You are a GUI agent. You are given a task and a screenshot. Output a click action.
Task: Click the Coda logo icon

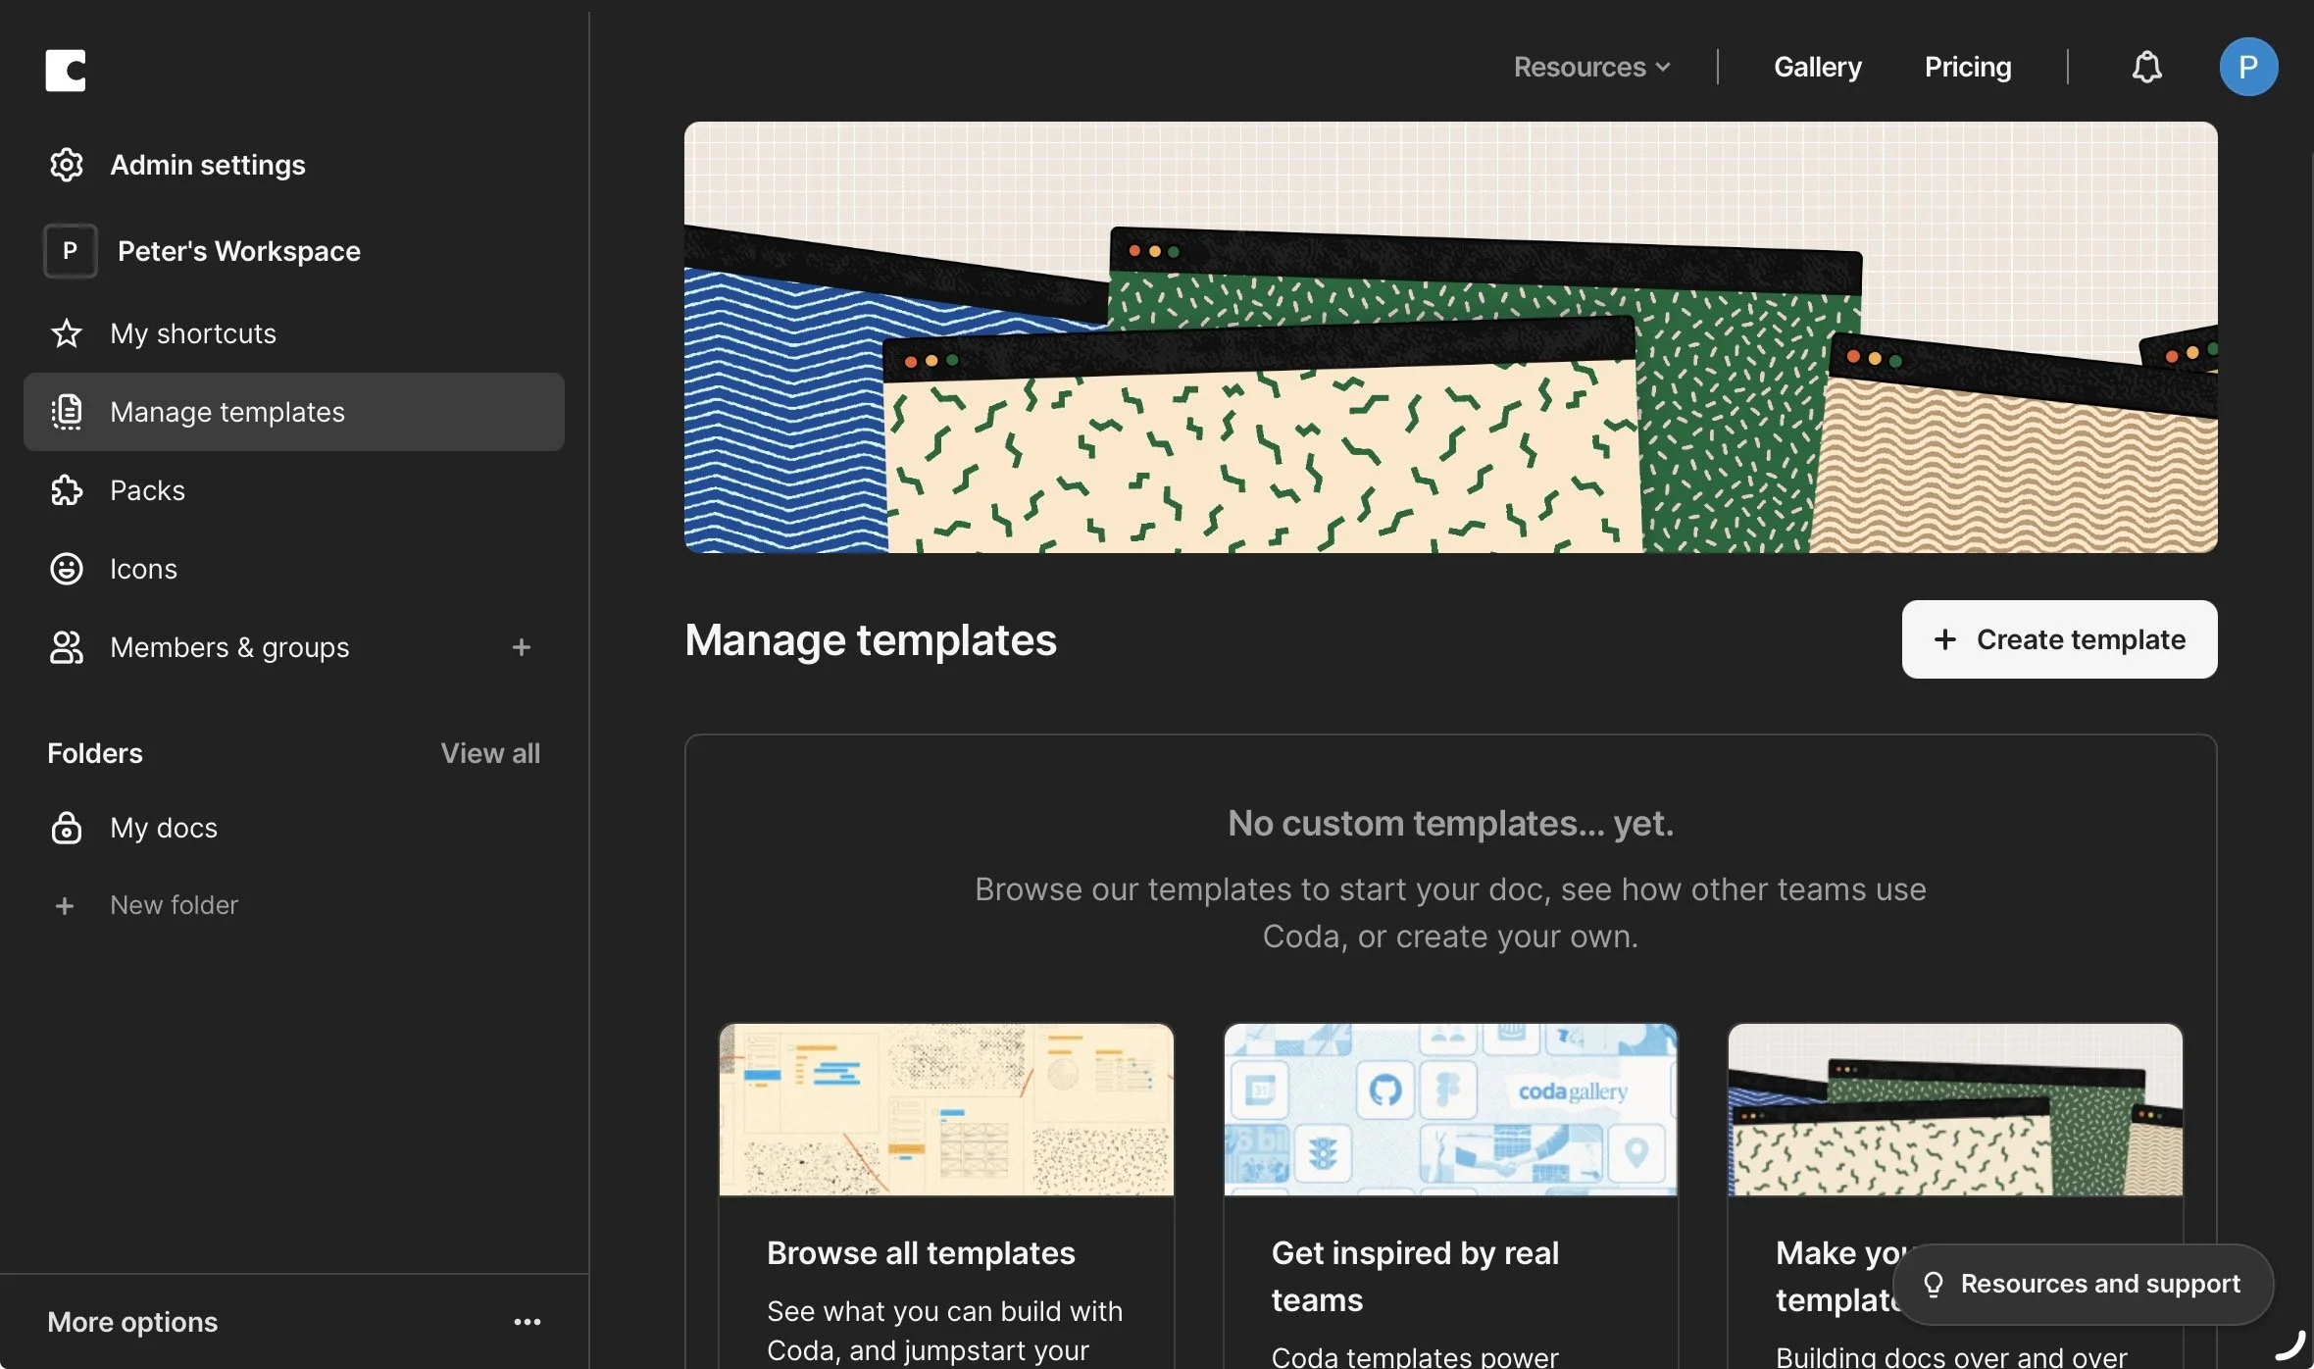(x=66, y=70)
